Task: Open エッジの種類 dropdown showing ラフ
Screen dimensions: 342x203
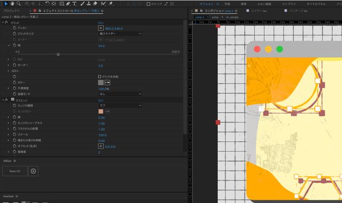Action: [120, 106]
